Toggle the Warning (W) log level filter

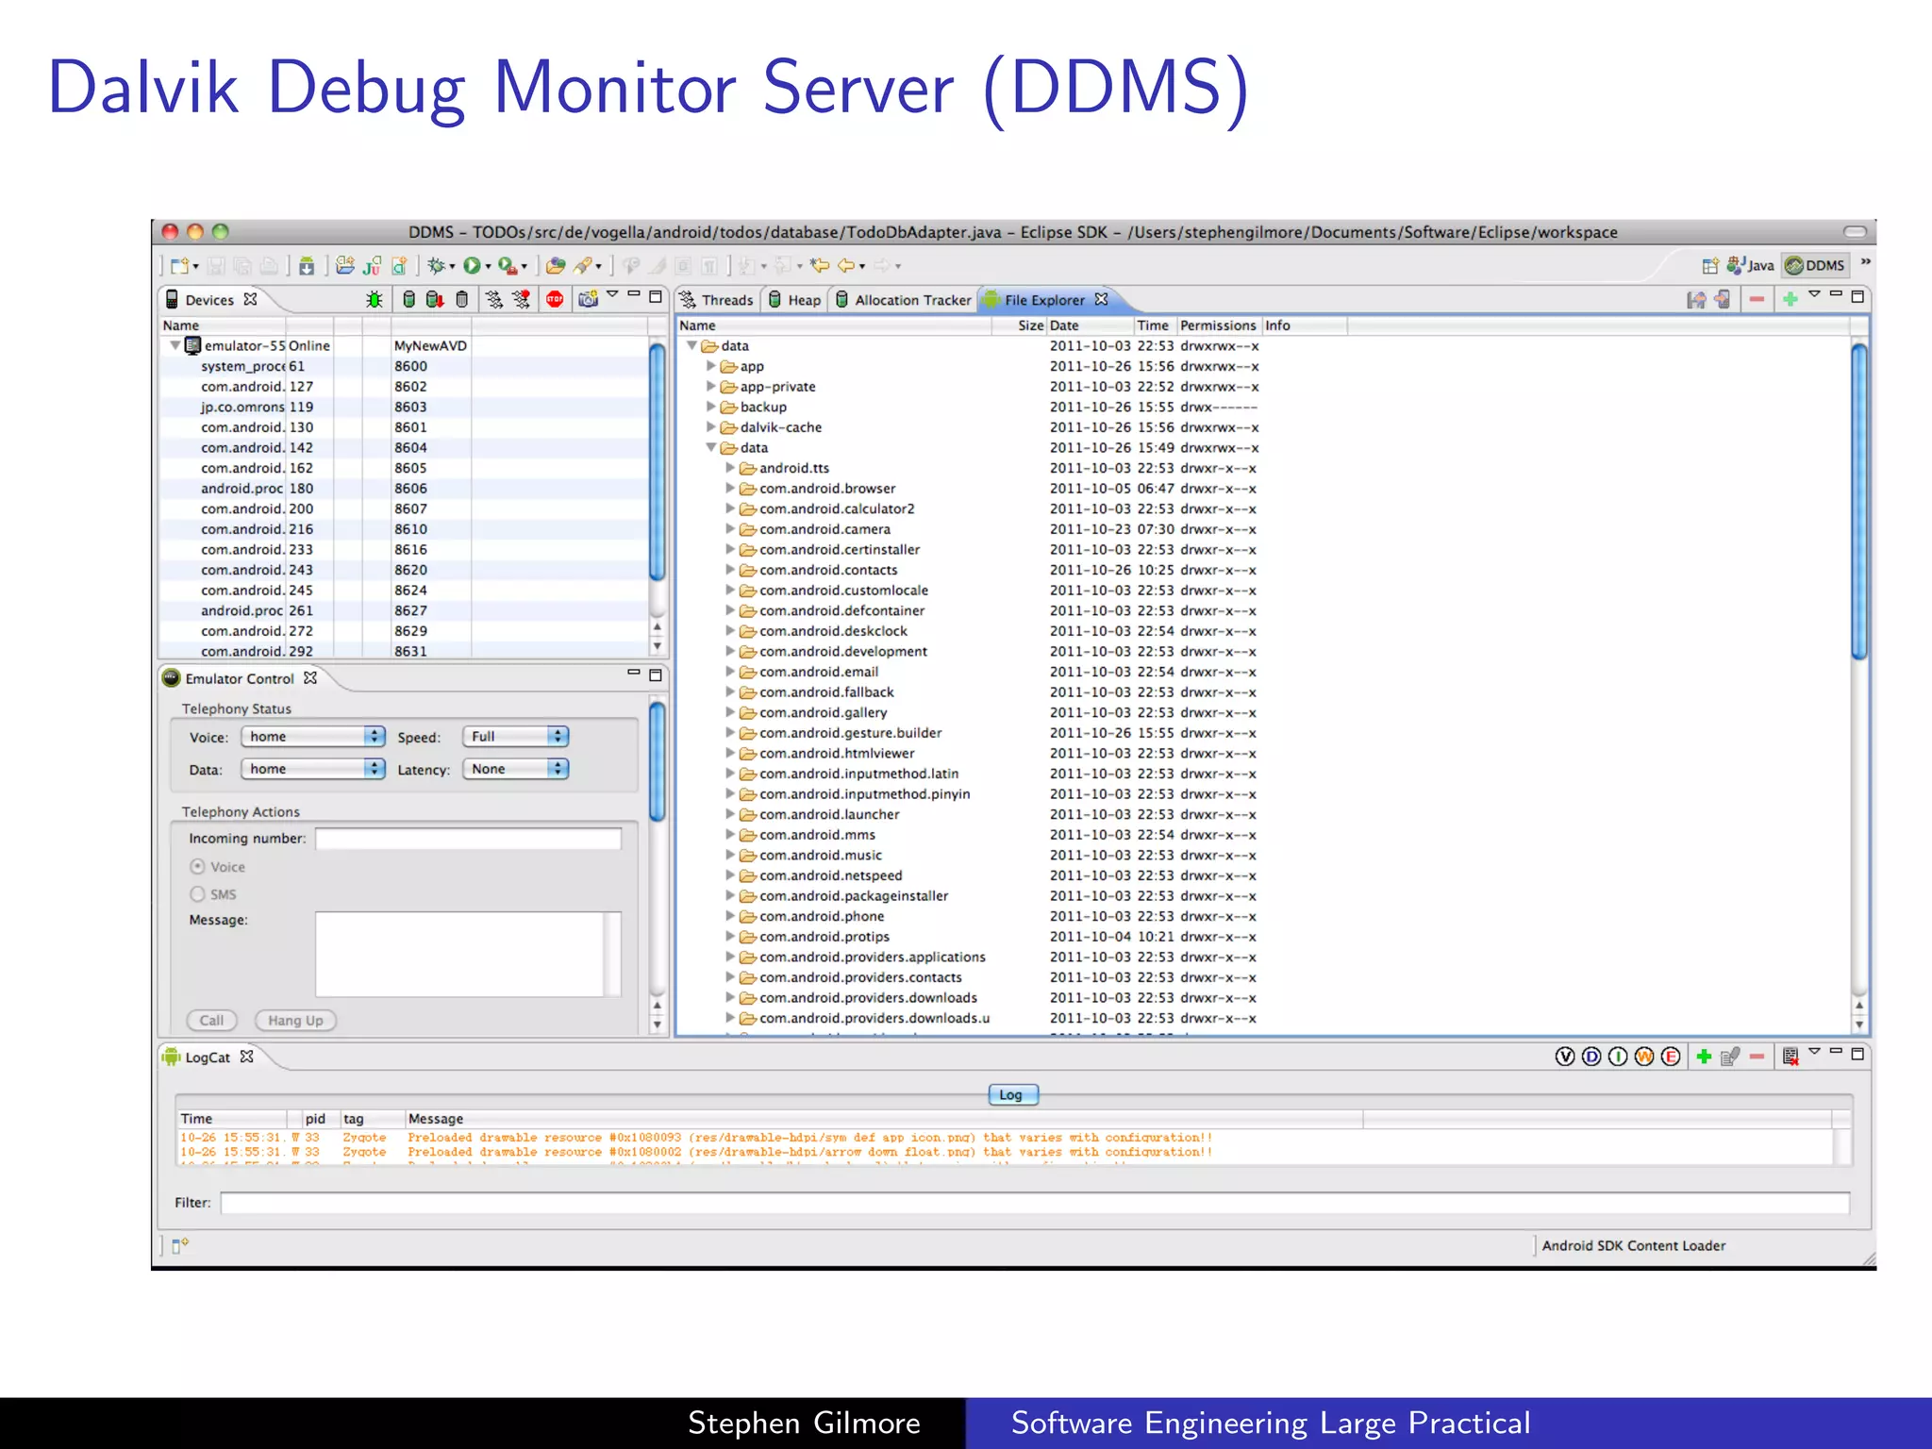coord(1644,1057)
